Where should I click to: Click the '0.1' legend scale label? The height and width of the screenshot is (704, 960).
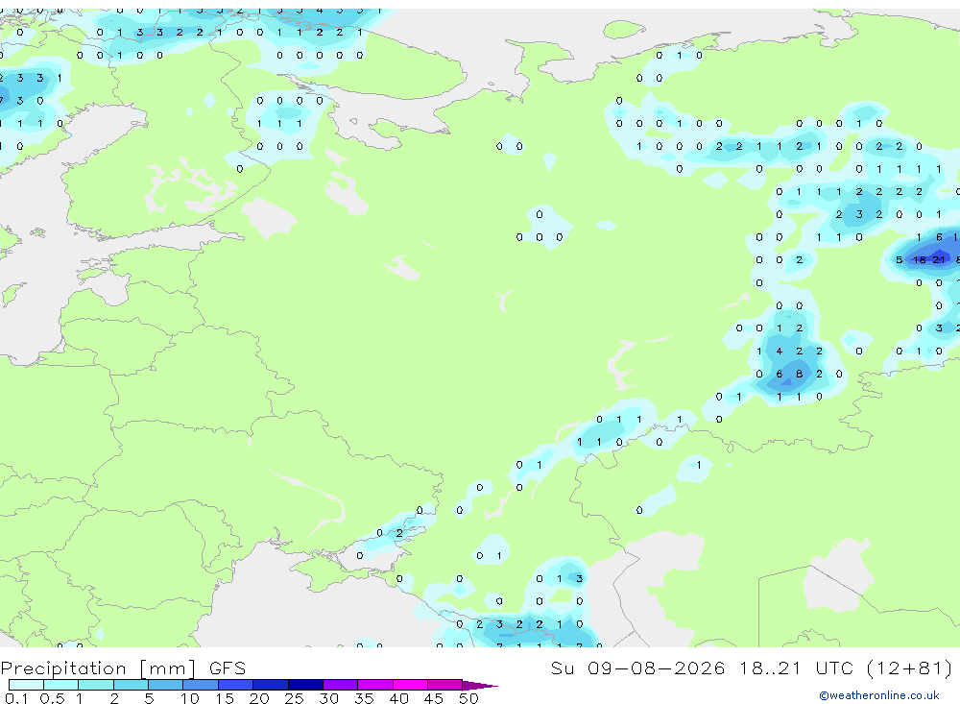(16, 698)
